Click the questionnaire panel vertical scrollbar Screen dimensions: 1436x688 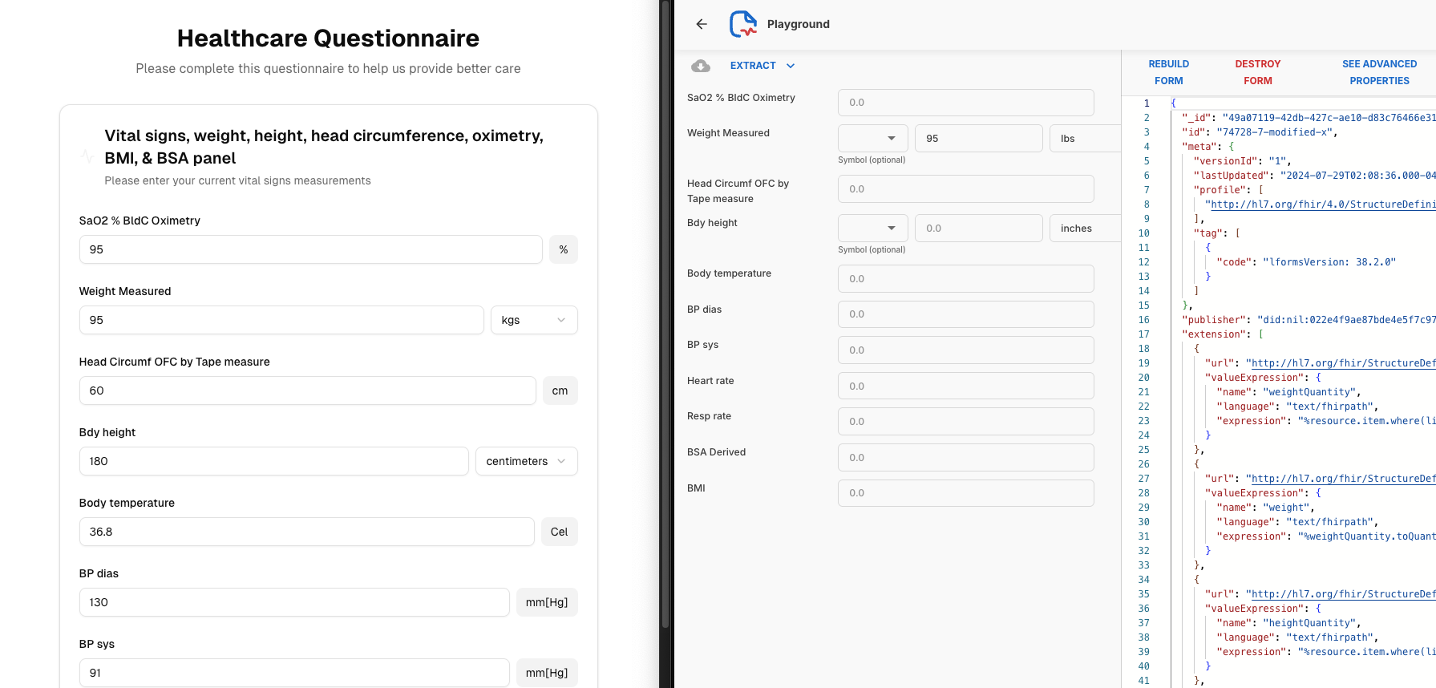pos(665,321)
